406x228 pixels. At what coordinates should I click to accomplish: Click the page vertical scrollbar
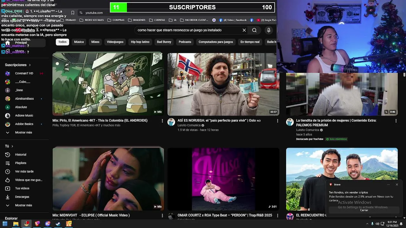404,75
